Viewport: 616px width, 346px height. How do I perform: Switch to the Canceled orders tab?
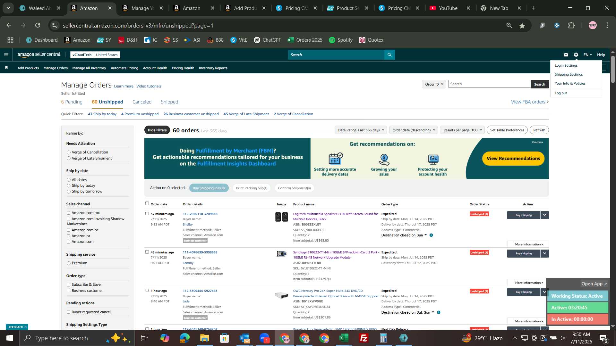(142, 102)
